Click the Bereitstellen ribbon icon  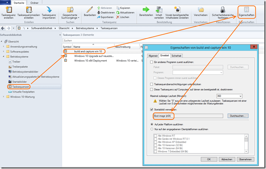145,12
